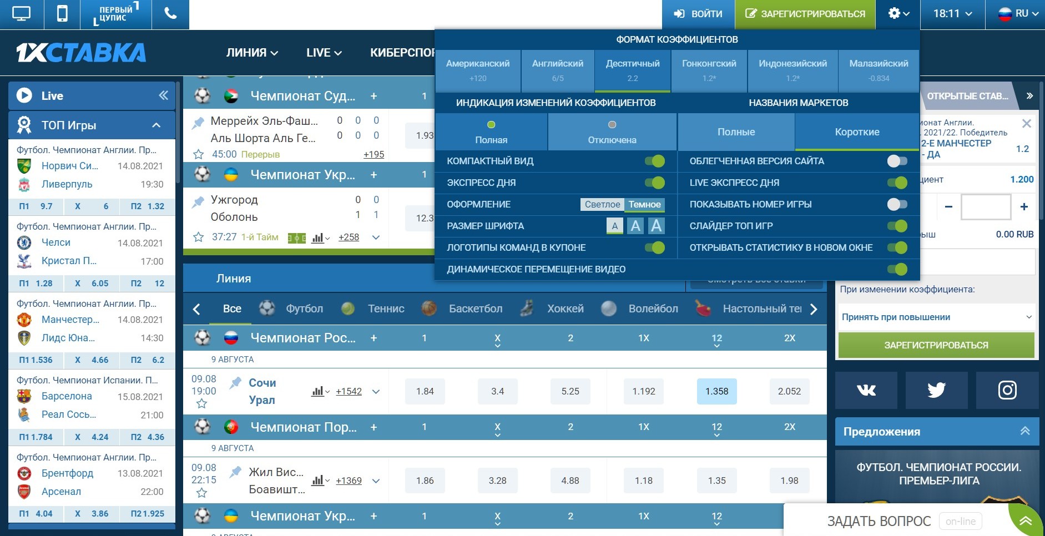Select the Американский odds format
This screenshot has width=1045, height=536.
coord(478,70)
